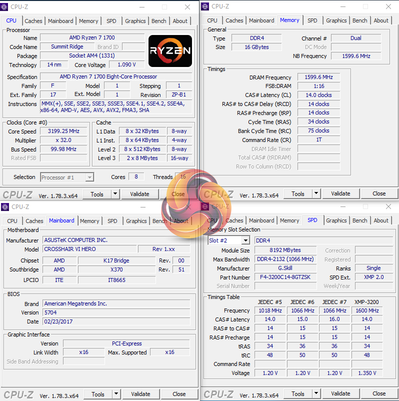Viewport: 399px width, 401px height.
Task: Click the Ryzen logo in the Processor panel
Action: point(170,51)
